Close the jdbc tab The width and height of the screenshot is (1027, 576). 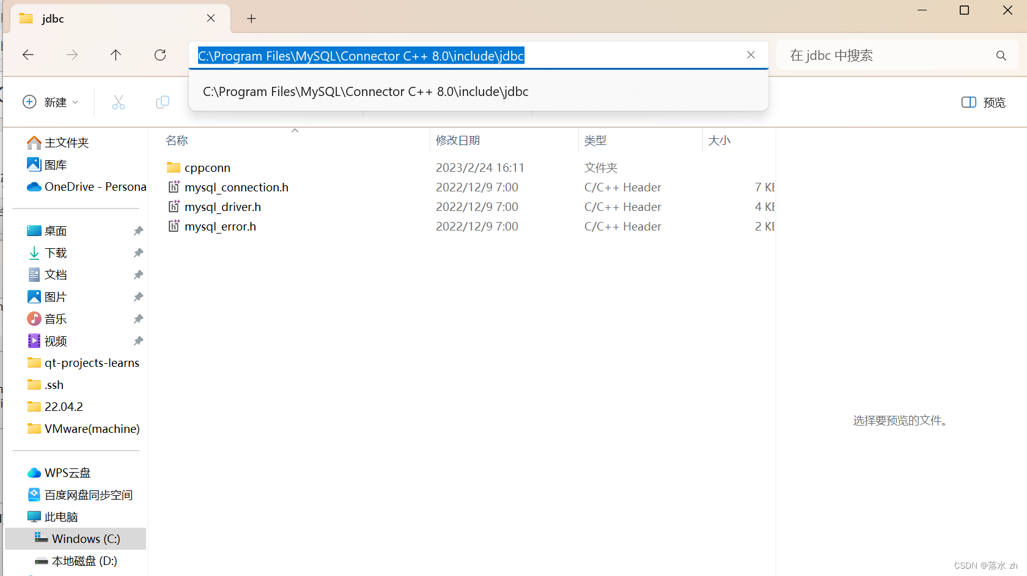[211, 18]
